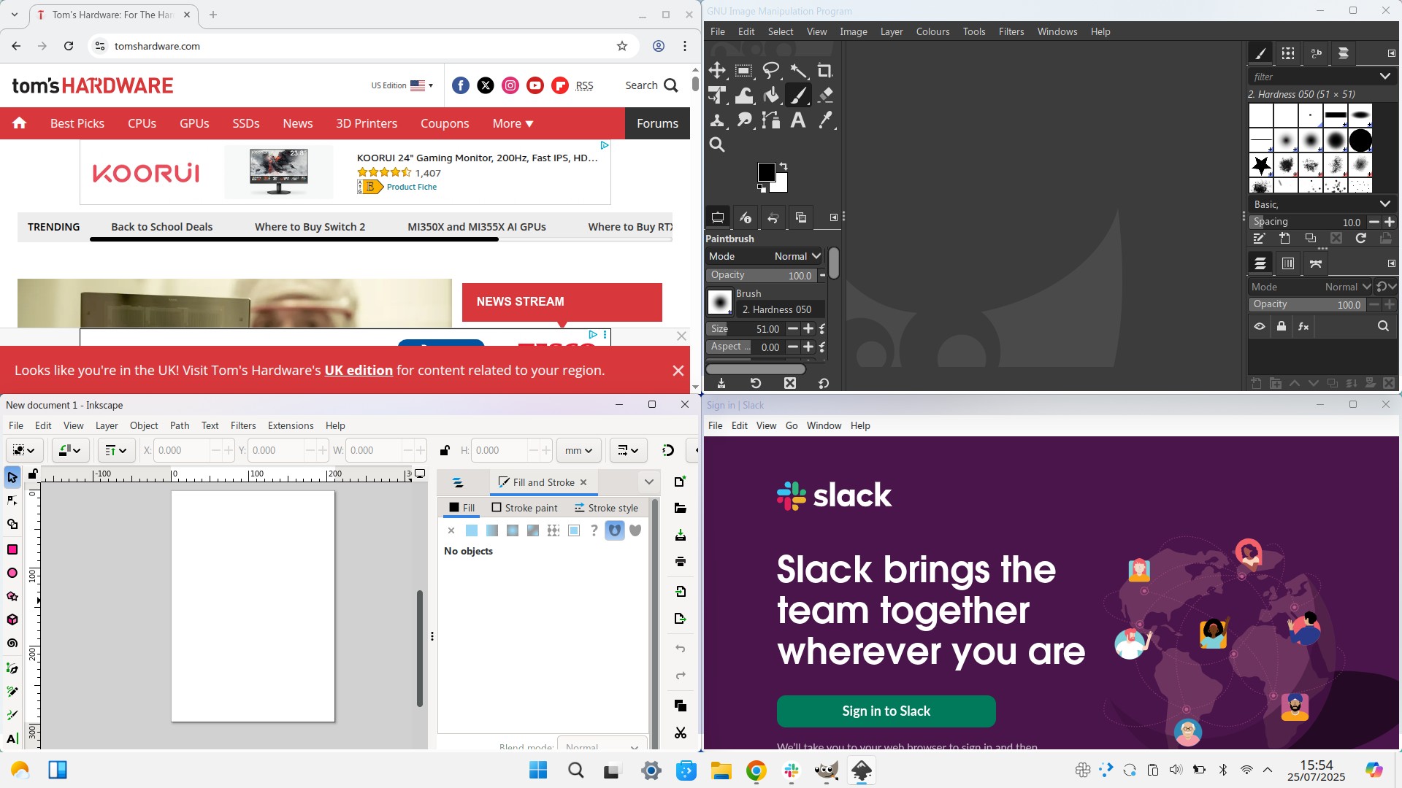Toggle layer visibility eye in GIMP Layers panel

[1260, 326]
